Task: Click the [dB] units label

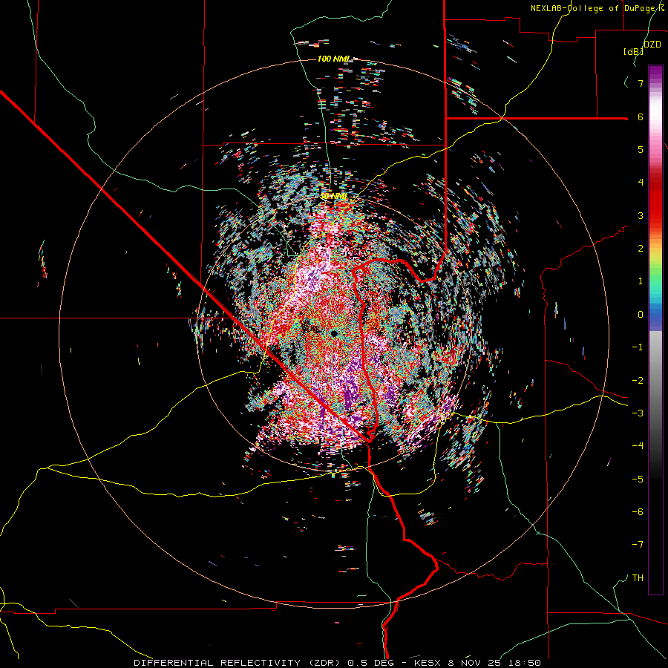Action: 633,51
